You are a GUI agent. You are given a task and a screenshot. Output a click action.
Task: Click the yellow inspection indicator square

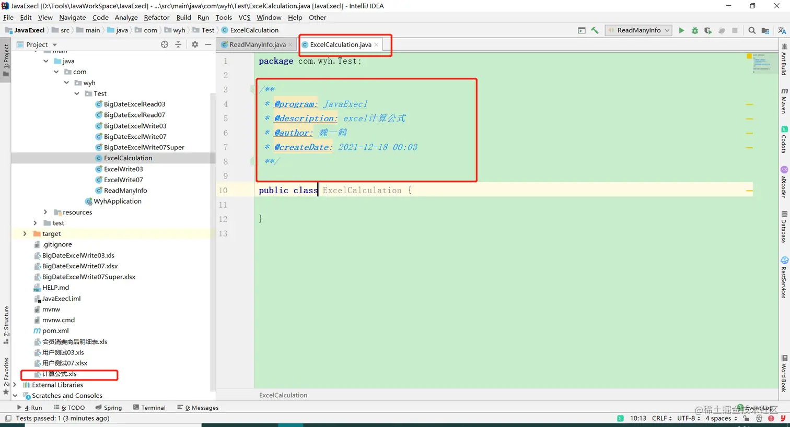coord(749,56)
